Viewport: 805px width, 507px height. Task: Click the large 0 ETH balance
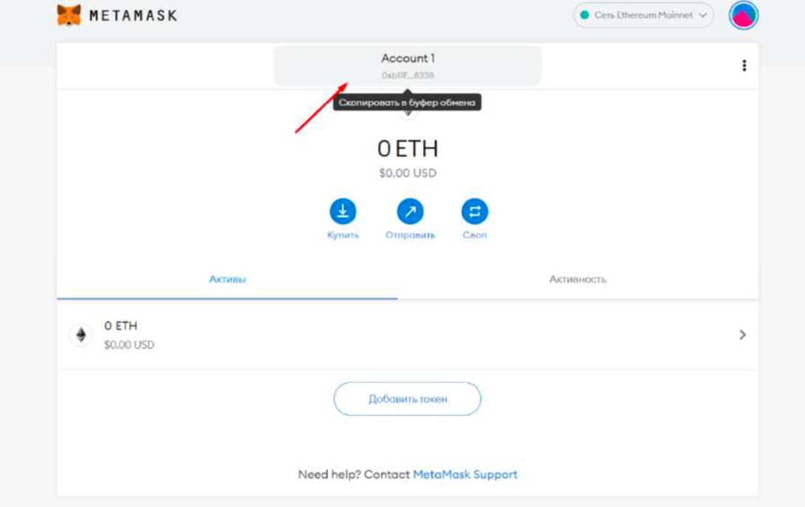point(408,149)
